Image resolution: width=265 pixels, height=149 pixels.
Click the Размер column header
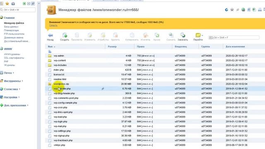point(120,47)
